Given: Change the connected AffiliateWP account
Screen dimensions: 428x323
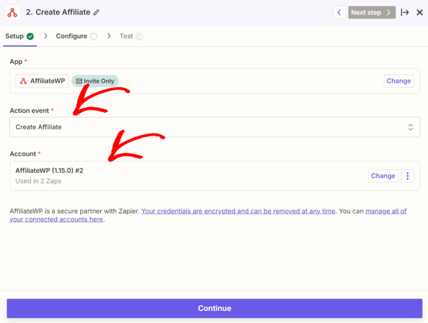Looking at the screenshot, I should click(x=383, y=176).
